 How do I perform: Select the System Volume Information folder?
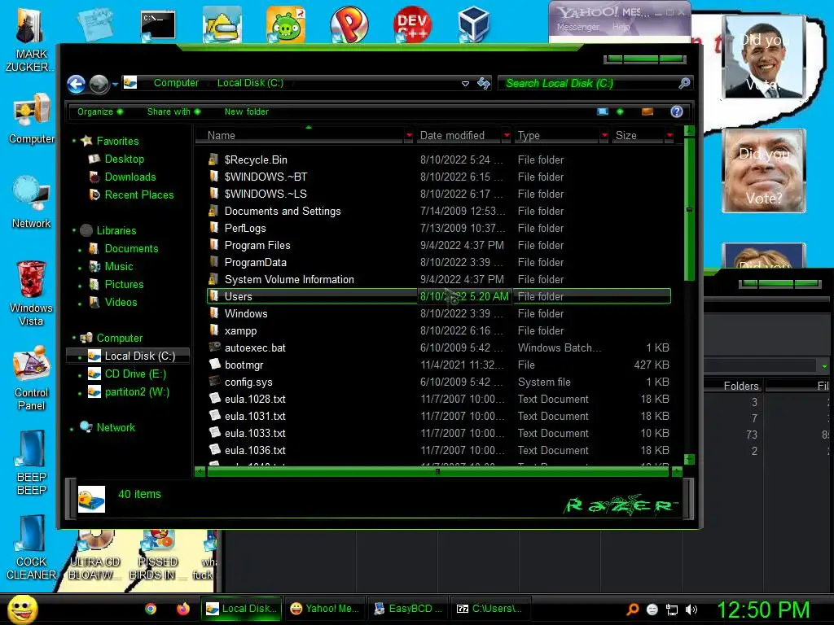(x=289, y=280)
